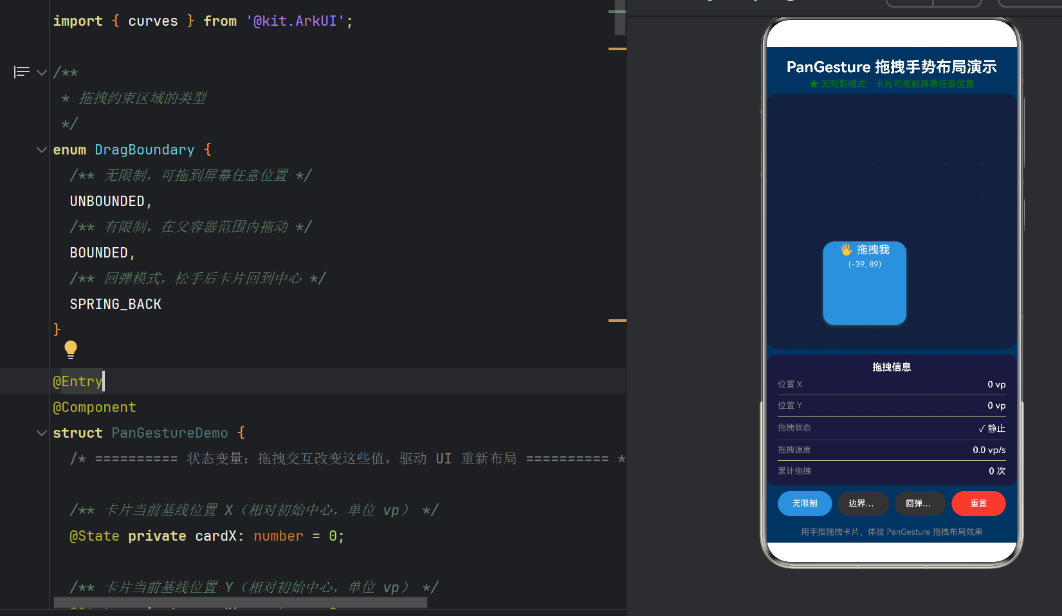Select the 无限制 mode button in preview
Viewport: 1062px width, 616px height.
805,503
